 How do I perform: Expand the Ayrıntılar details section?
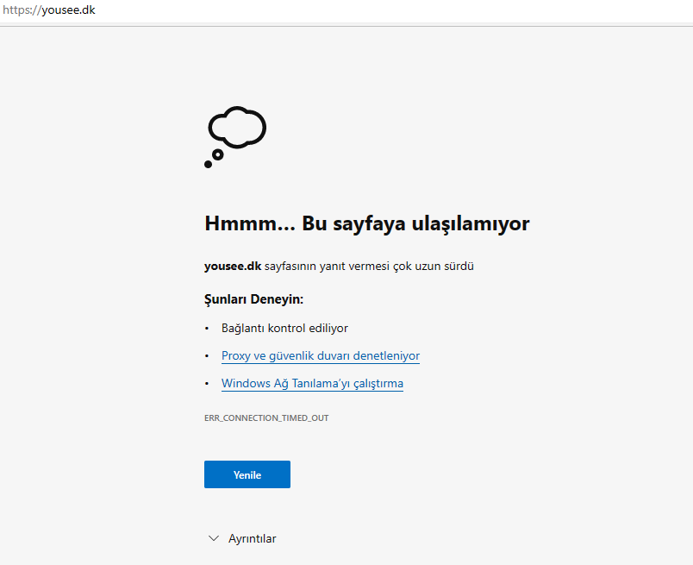coord(242,538)
